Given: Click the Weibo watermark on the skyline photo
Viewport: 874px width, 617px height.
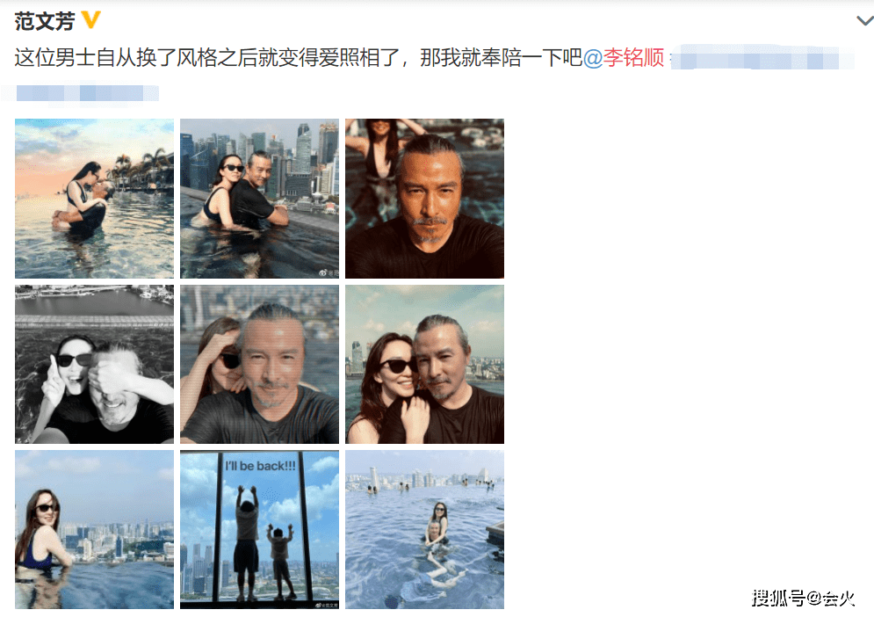Looking at the screenshot, I should pyautogui.click(x=329, y=272).
